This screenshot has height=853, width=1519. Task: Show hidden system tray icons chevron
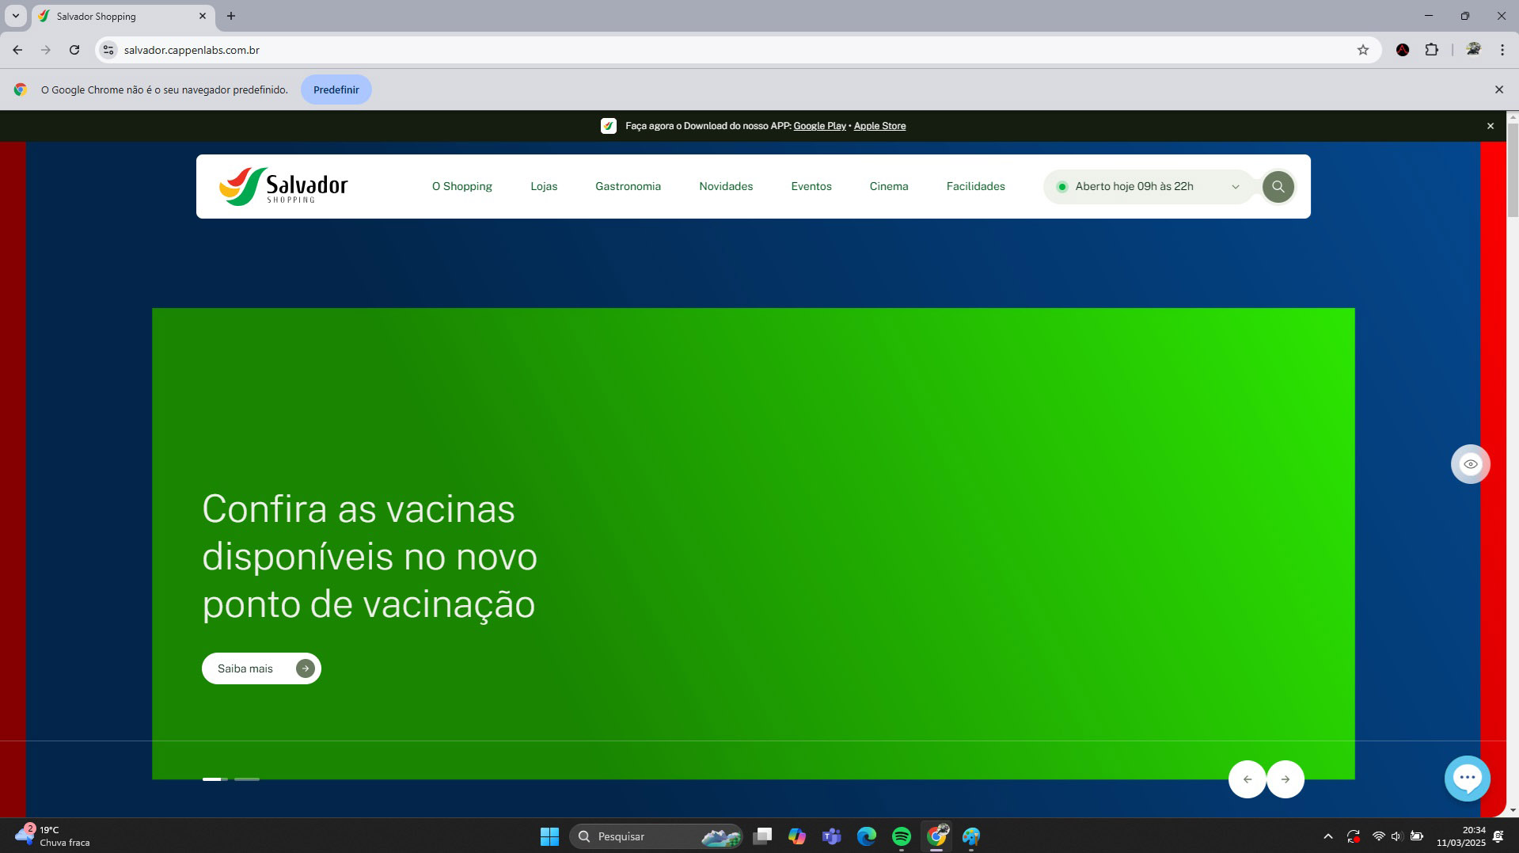[x=1327, y=836]
